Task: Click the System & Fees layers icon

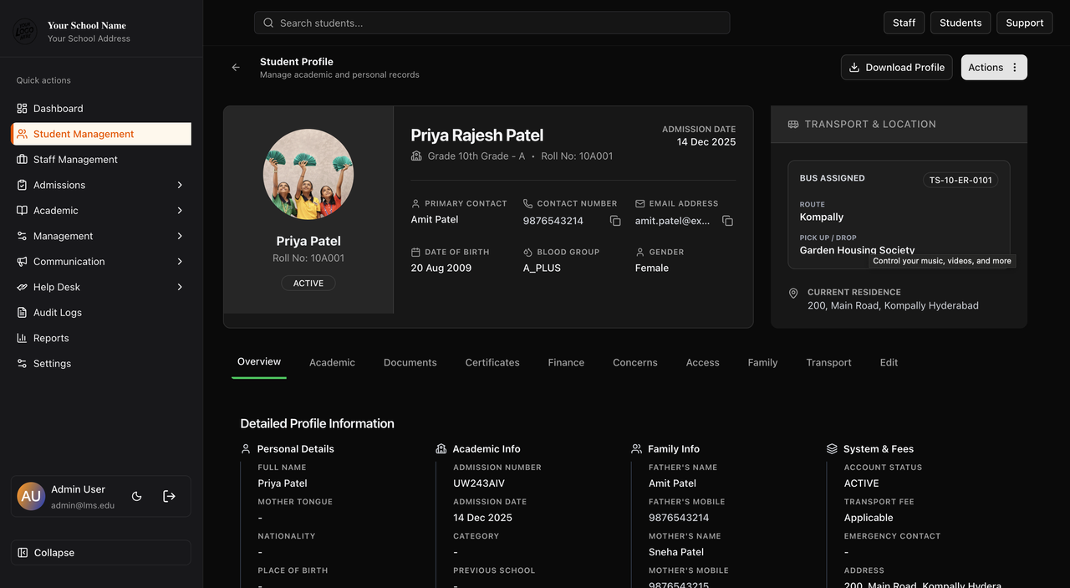Action: [x=832, y=449]
